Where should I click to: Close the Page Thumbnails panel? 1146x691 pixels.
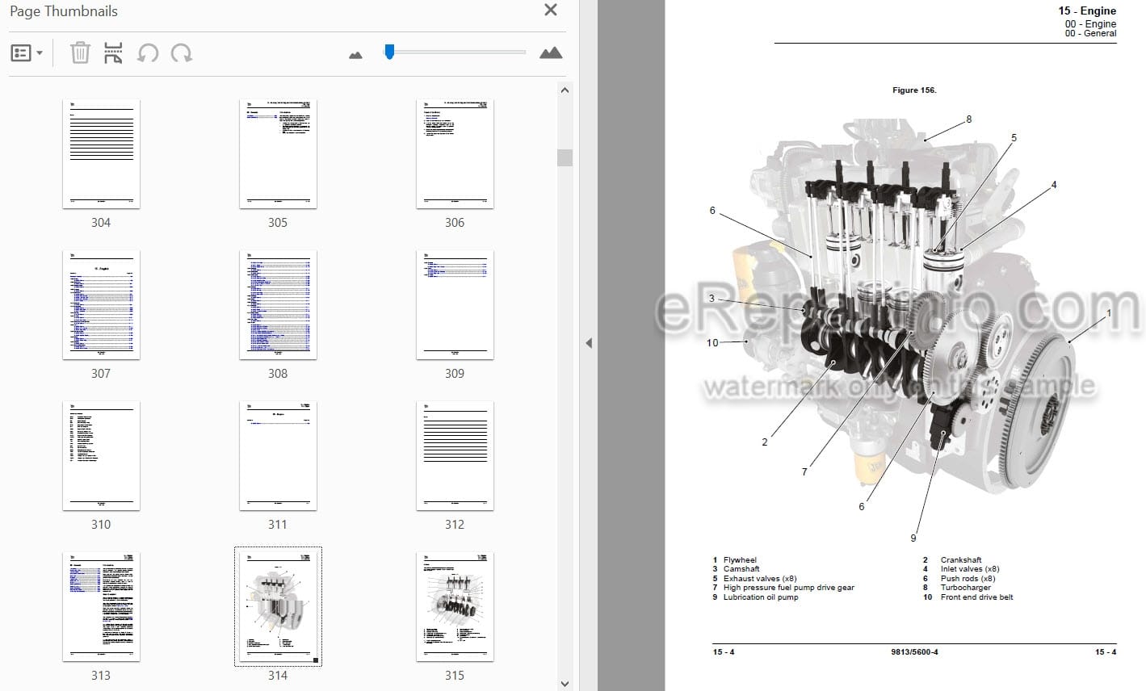551,10
